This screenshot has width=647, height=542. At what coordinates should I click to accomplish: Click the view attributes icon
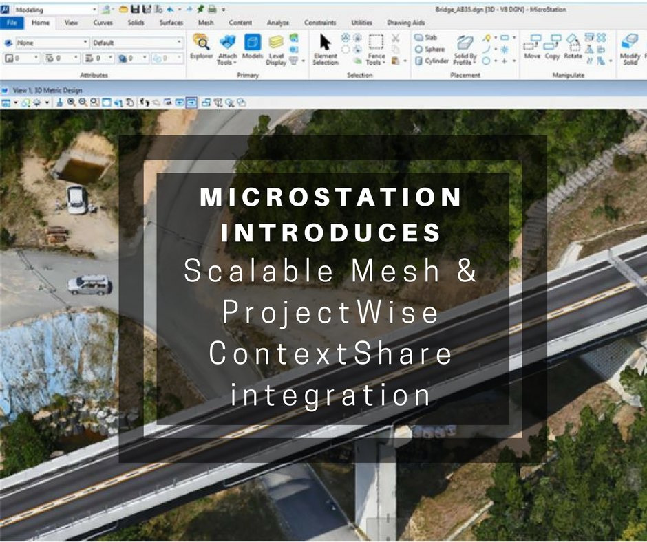coord(6,102)
